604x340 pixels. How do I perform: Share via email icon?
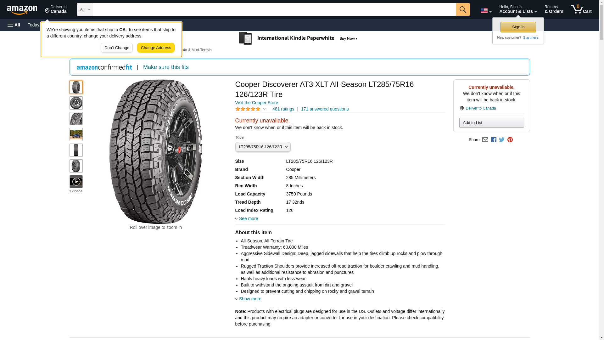coord(485,140)
